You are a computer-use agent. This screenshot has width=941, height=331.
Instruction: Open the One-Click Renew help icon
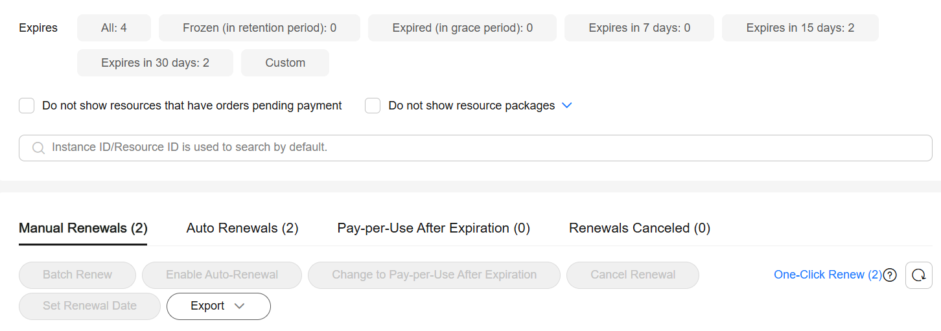pos(890,275)
